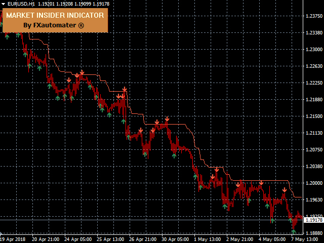Click the 25 Apr 13:00 time label
The height and width of the screenshot is (243, 324).
click(110, 239)
